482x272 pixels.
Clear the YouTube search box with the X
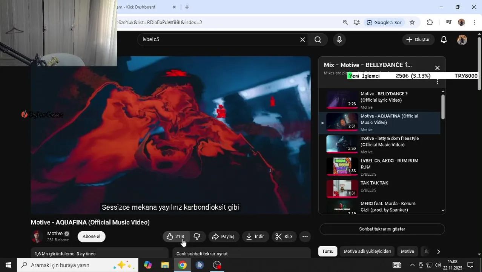(302, 40)
